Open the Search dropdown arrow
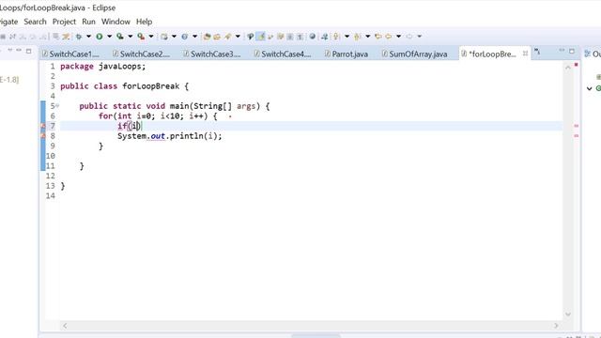 [x=238, y=37]
